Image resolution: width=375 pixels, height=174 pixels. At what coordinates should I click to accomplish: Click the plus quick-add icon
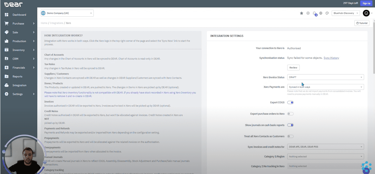[x=307, y=13]
